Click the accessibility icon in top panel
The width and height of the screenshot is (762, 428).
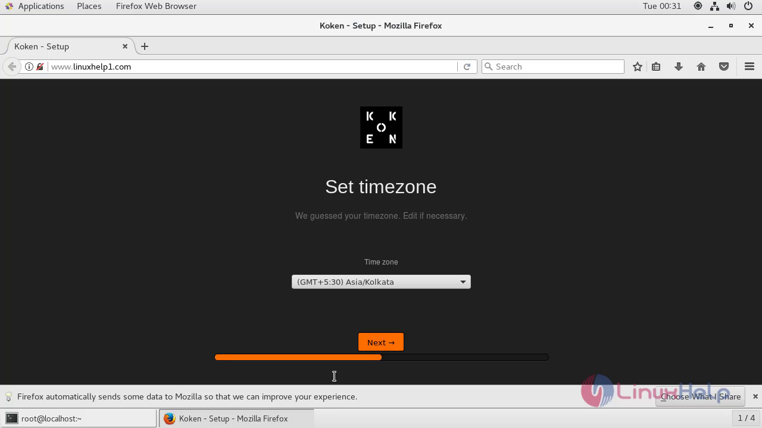pos(698,6)
